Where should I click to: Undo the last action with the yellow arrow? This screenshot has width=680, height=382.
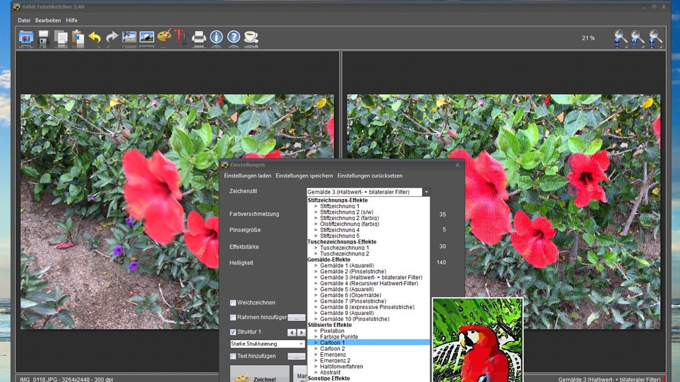click(94, 38)
